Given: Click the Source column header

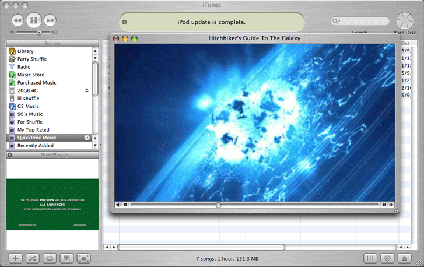Looking at the screenshot, I should point(52,43).
